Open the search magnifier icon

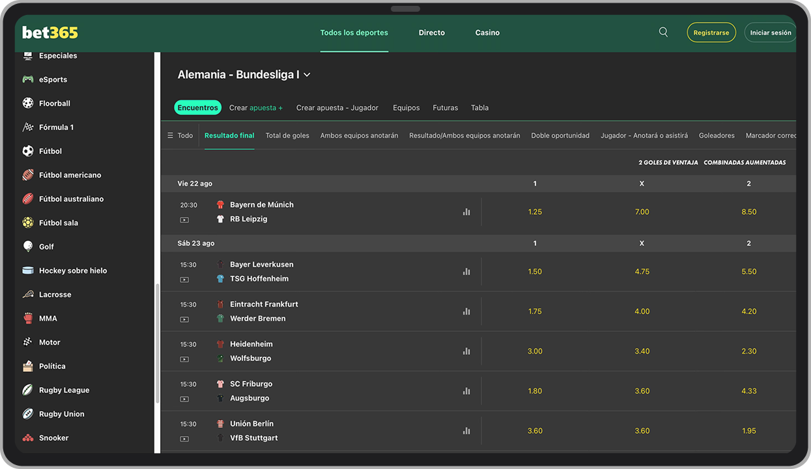(x=663, y=32)
